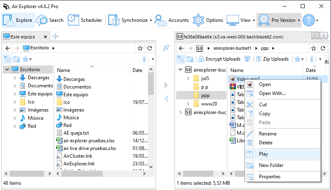
Task: Toggle Encrypt Uploads
Action: (x=220, y=59)
